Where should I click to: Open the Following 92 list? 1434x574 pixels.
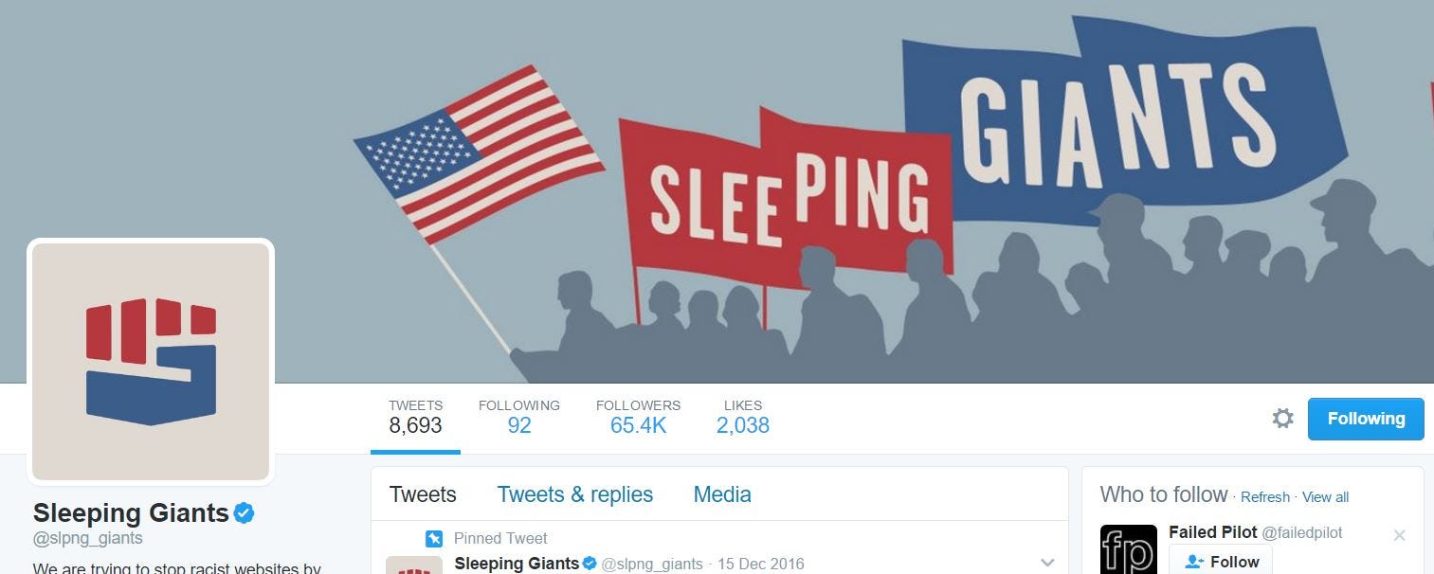[x=519, y=417]
